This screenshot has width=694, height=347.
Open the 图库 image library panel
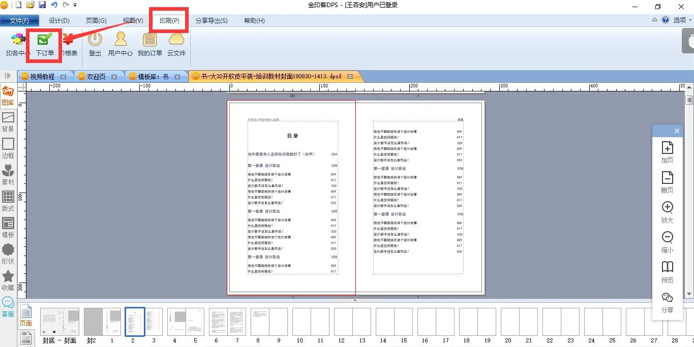tap(8, 96)
